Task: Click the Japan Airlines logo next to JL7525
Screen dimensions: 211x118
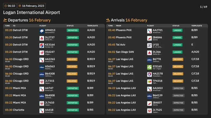Action: click(x=149, y=111)
